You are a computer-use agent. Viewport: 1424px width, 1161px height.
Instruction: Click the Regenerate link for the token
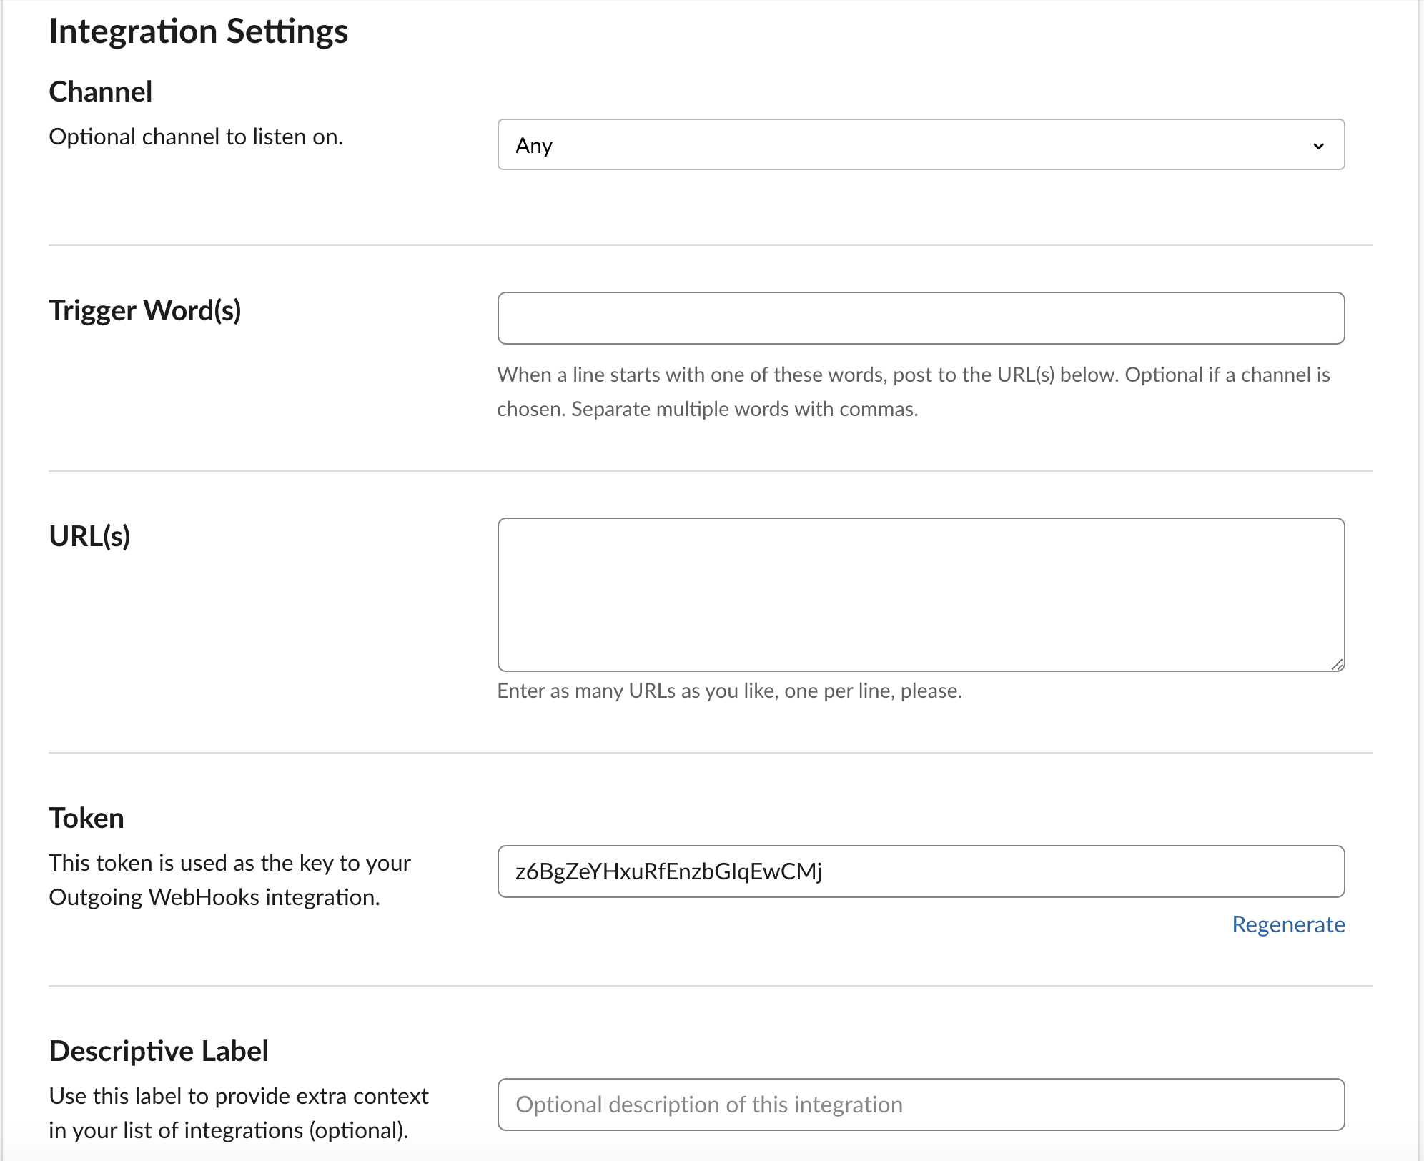[x=1288, y=924]
